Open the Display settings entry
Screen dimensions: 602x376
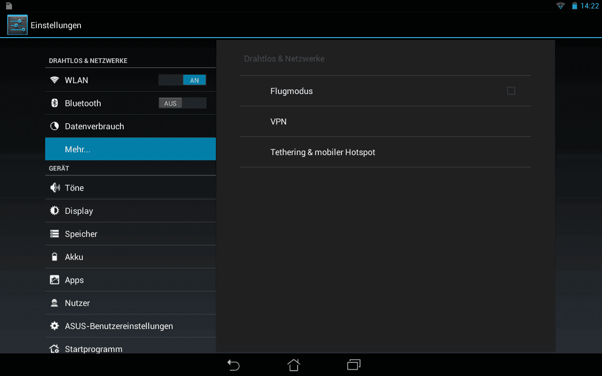point(130,211)
